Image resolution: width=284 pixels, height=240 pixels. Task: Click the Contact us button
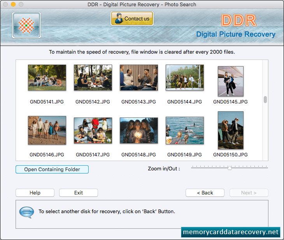tap(132, 18)
